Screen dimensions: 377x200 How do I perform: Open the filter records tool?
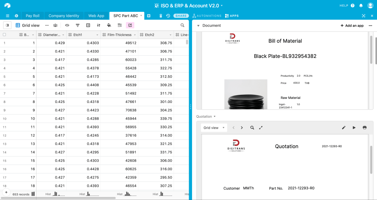[x=77, y=25]
